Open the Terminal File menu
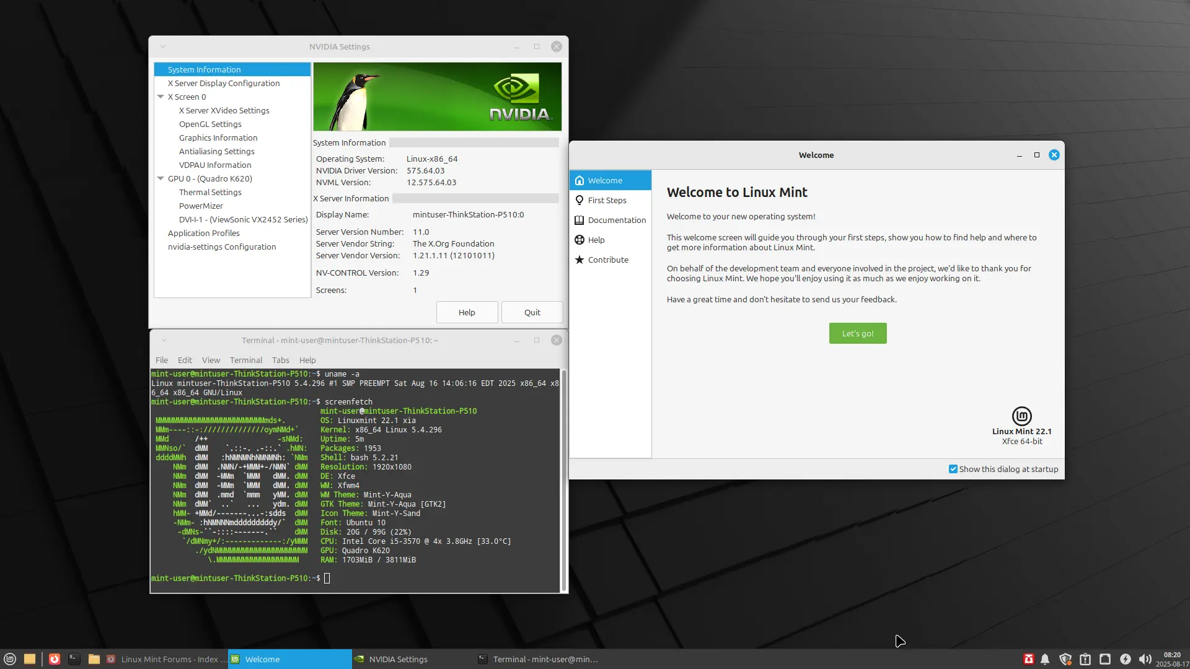 [x=162, y=360]
